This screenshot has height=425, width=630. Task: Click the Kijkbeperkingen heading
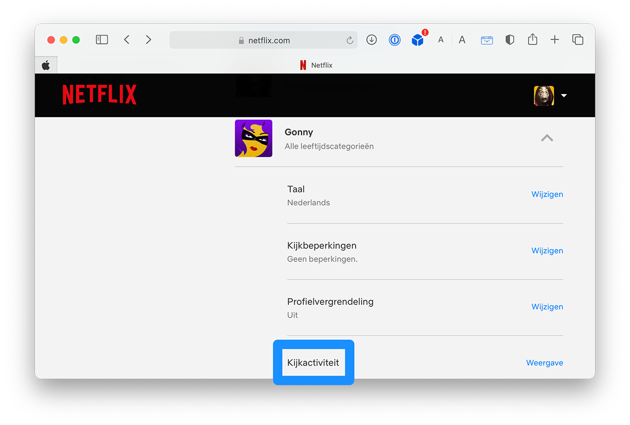point(322,245)
